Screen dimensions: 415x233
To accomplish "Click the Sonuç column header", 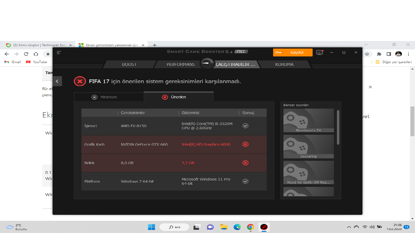I will point(248,113).
